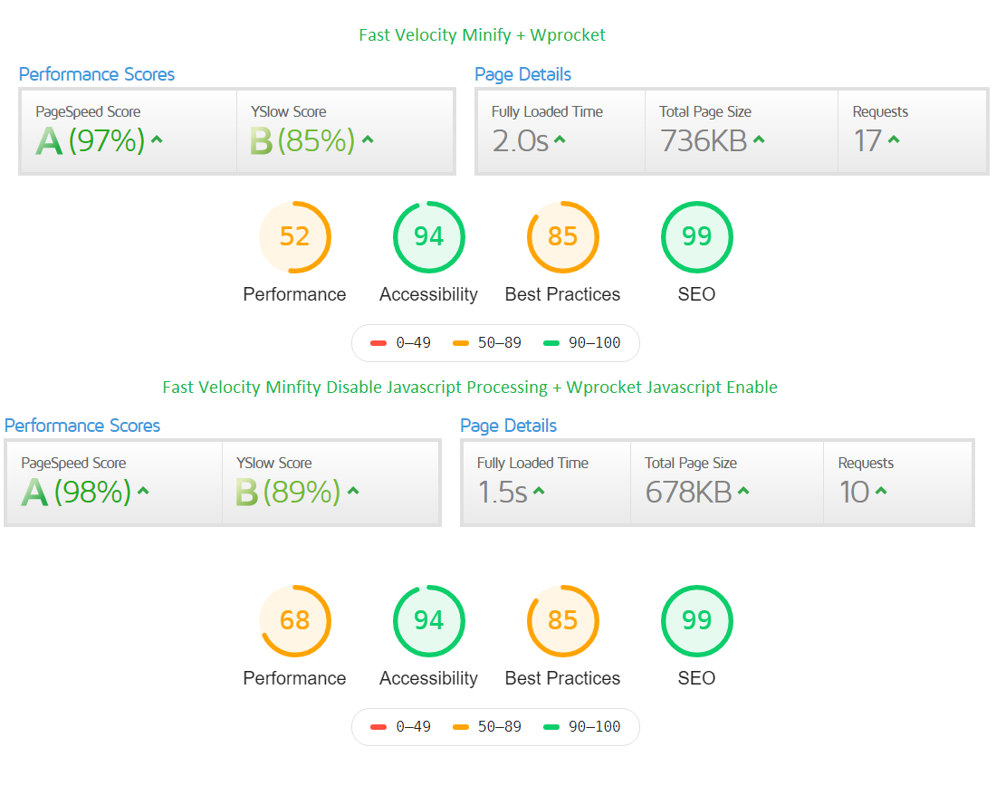Click the bottom Accessibility 94 score gauge
The height and width of the screenshot is (795, 996).
(x=429, y=620)
